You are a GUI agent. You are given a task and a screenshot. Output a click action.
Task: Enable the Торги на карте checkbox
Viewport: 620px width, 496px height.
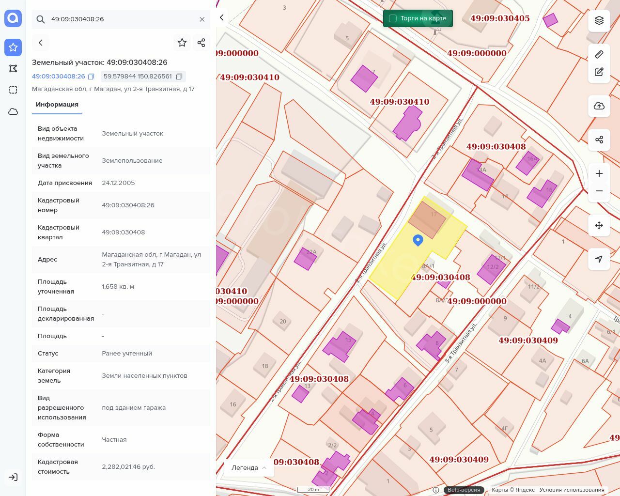[x=393, y=18]
